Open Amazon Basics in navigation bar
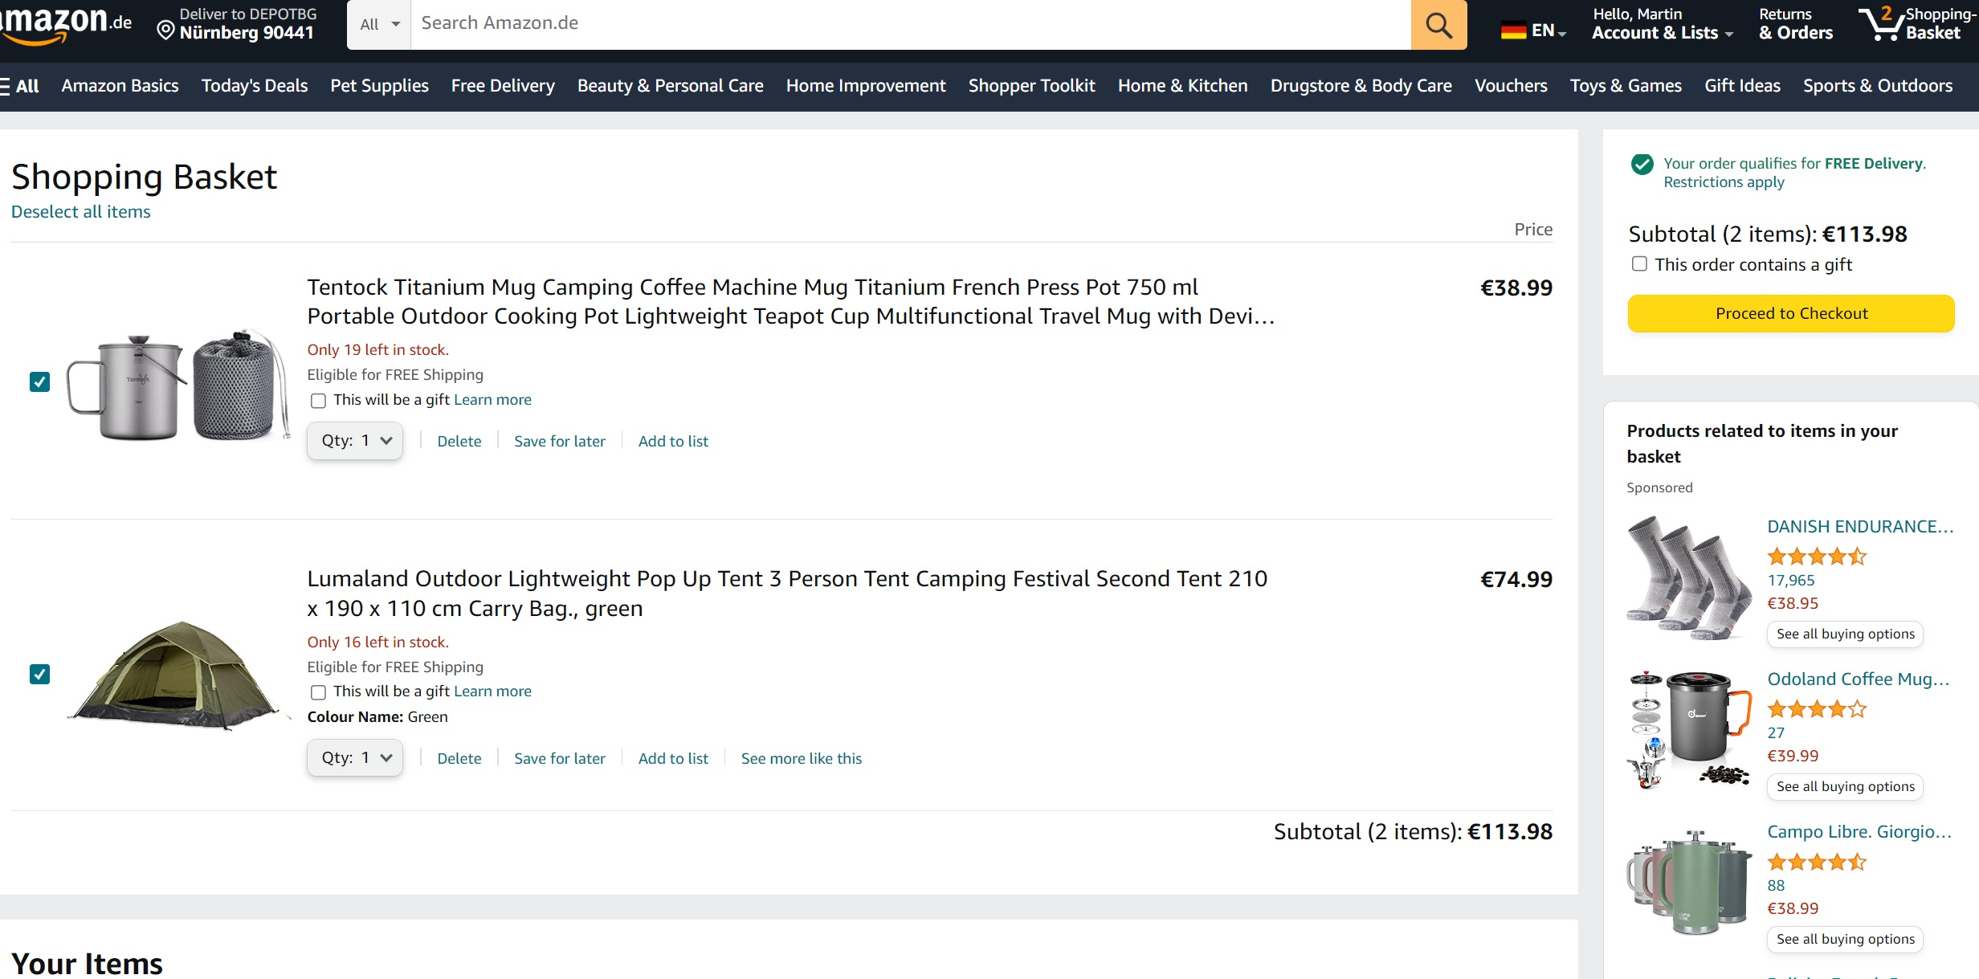This screenshot has height=979, width=1979. tap(120, 86)
